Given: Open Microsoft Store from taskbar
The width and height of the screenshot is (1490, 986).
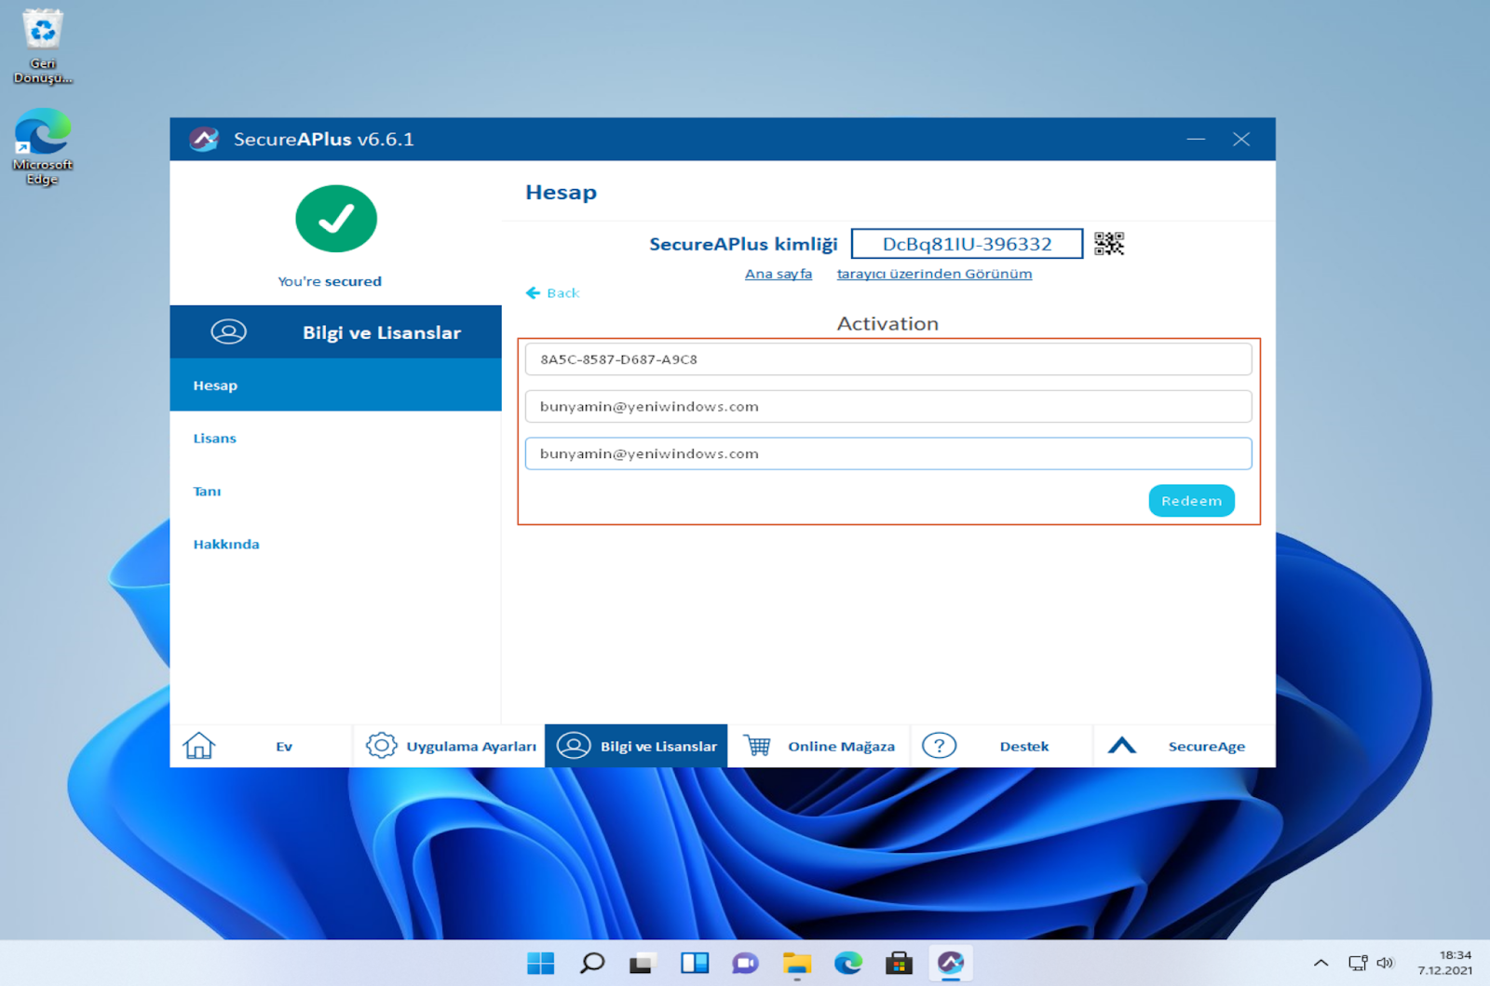Looking at the screenshot, I should tap(899, 963).
